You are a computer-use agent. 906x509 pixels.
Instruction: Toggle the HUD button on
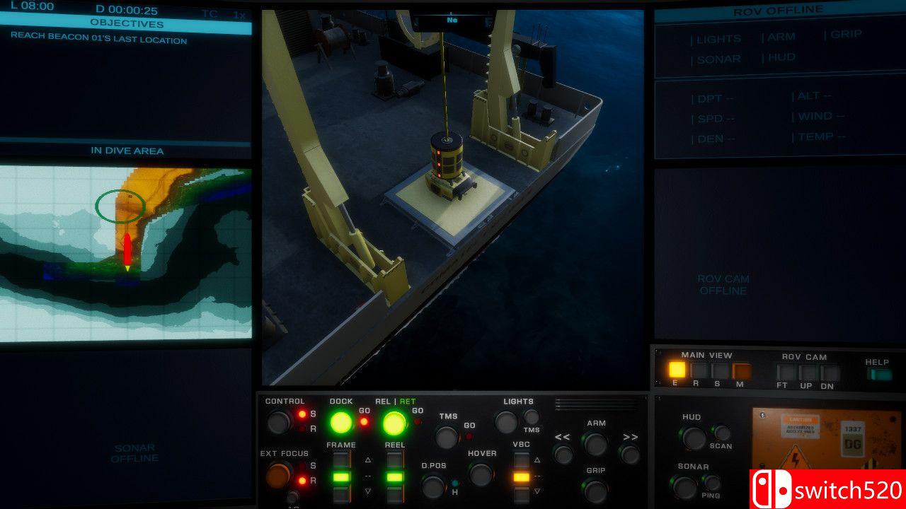[x=694, y=439]
